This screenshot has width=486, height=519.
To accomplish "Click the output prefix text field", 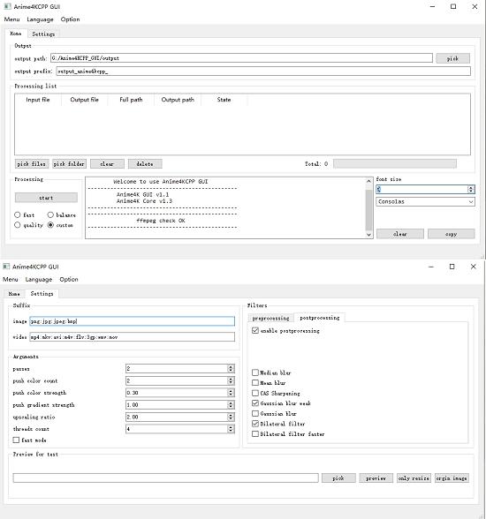I will (263, 71).
